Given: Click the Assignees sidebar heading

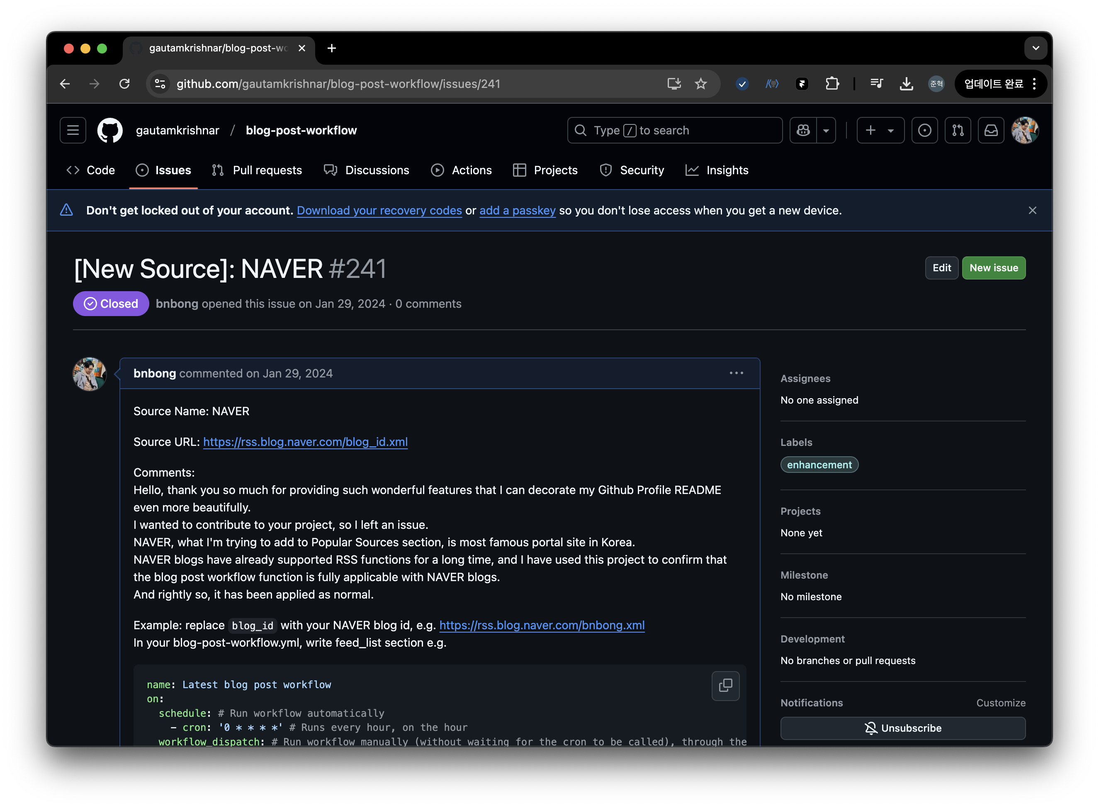Looking at the screenshot, I should 805,379.
